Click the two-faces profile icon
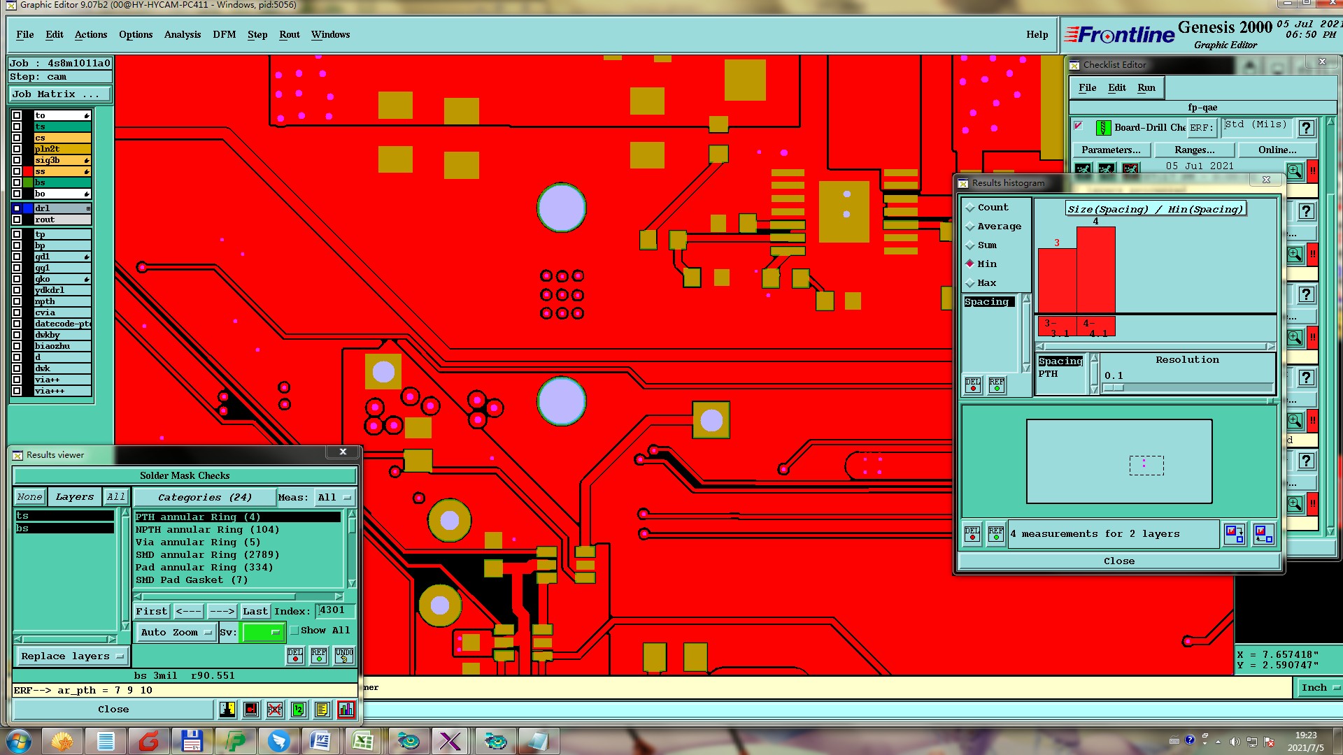This screenshot has width=1343, height=755. (x=227, y=710)
